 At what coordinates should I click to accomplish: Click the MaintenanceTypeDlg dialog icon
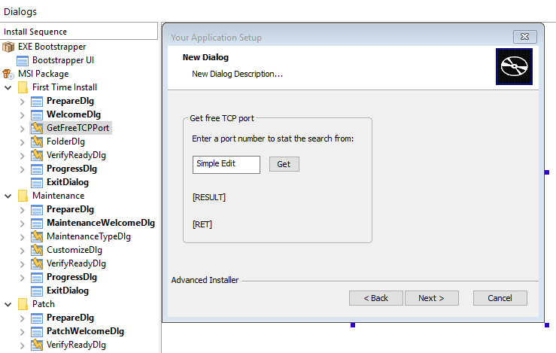(37, 236)
